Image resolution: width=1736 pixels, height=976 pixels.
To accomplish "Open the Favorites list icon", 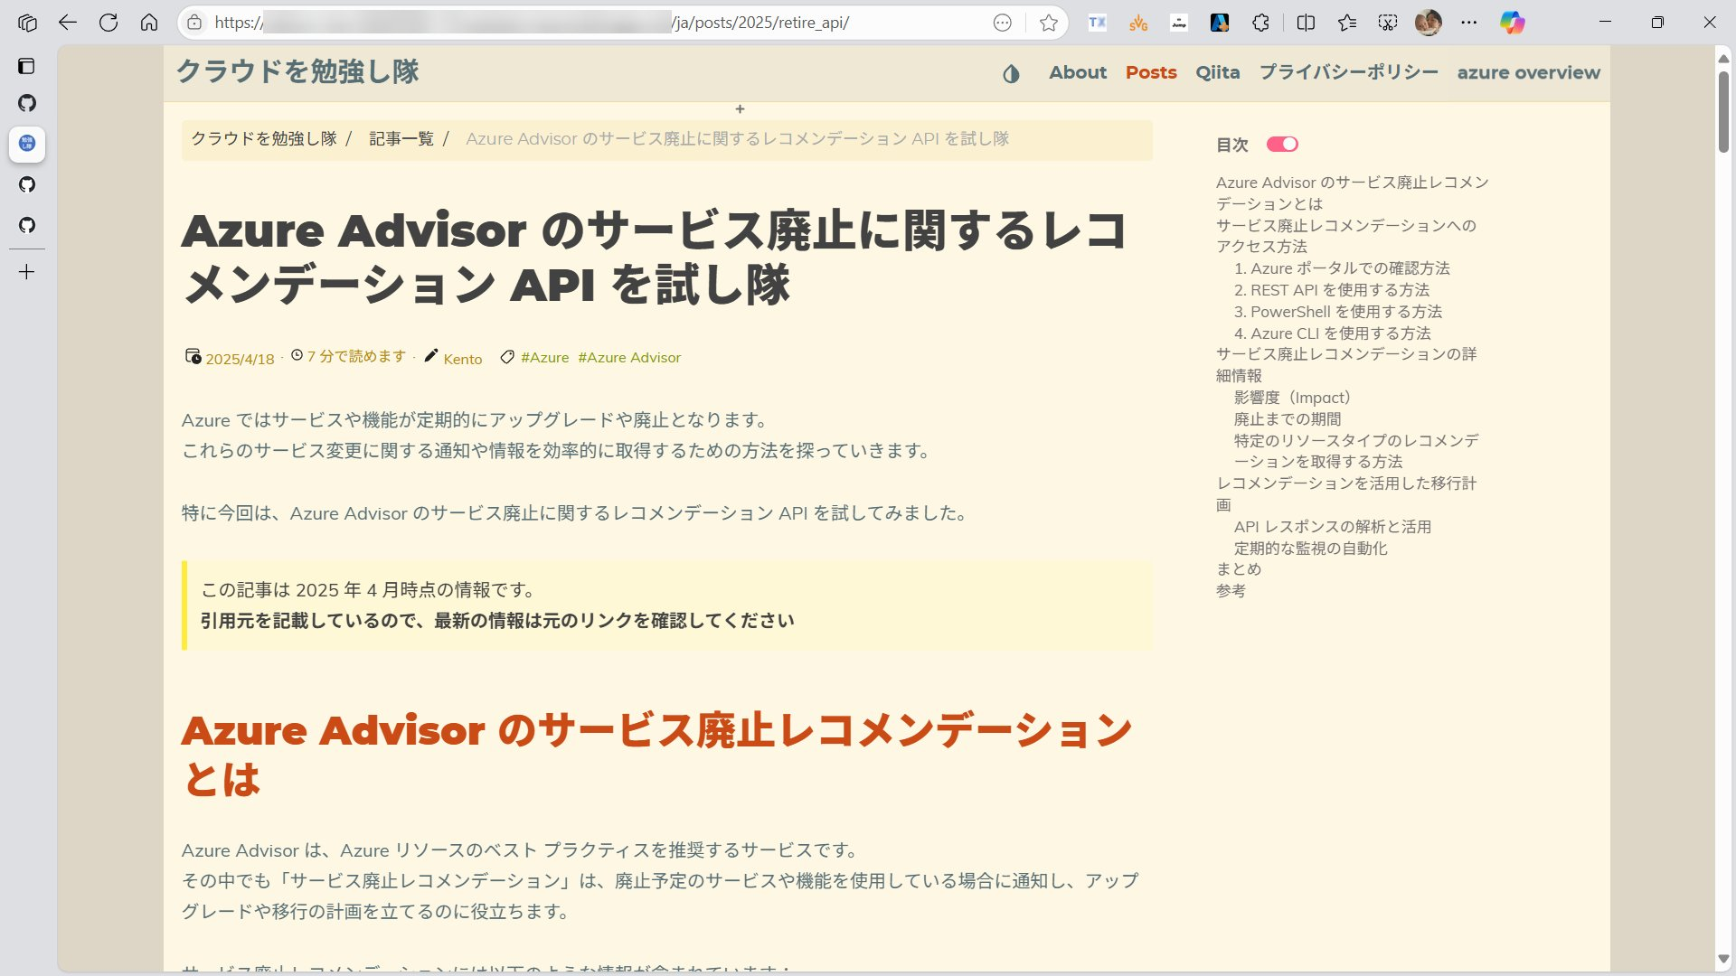I will [1346, 23].
